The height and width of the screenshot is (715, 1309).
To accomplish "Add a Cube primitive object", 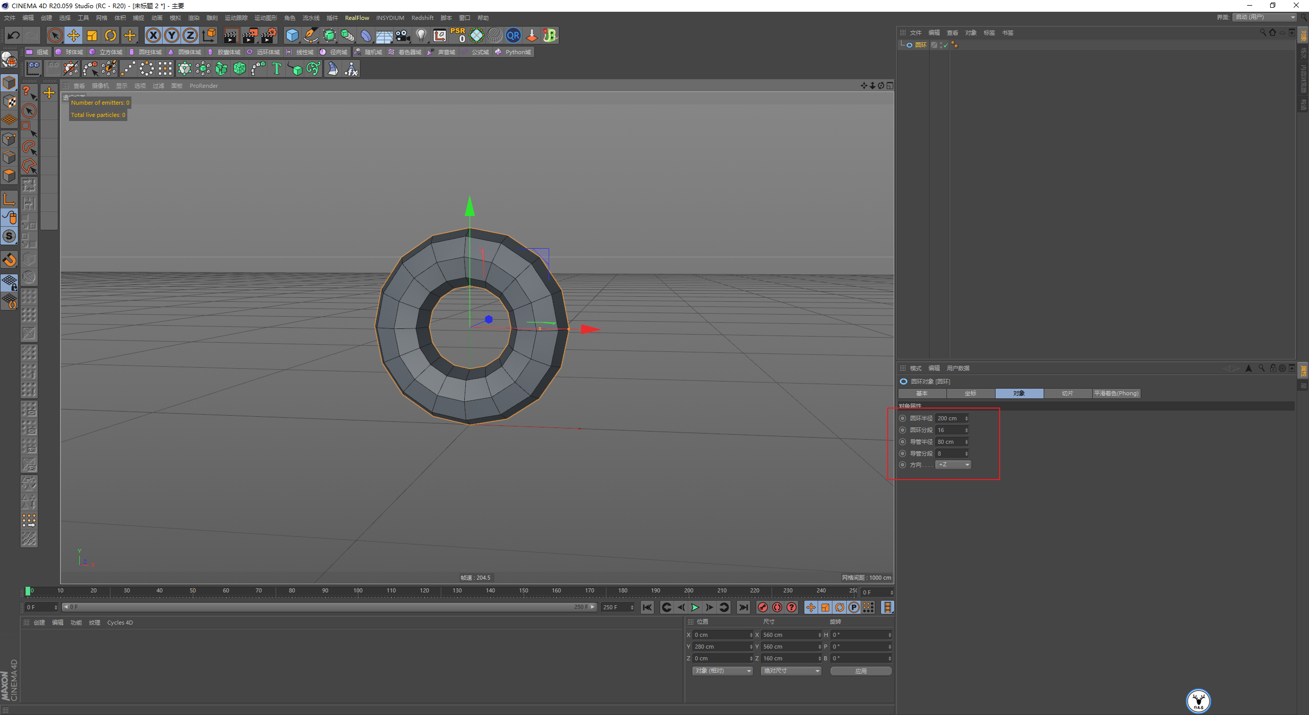I will (x=292, y=35).
